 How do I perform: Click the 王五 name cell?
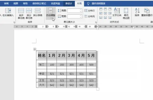point(42,80)
